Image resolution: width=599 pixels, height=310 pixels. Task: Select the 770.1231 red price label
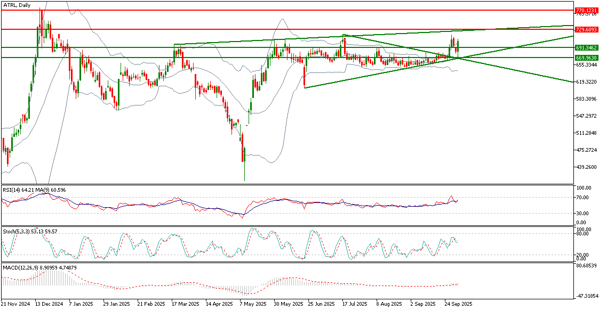coord(586,10)
